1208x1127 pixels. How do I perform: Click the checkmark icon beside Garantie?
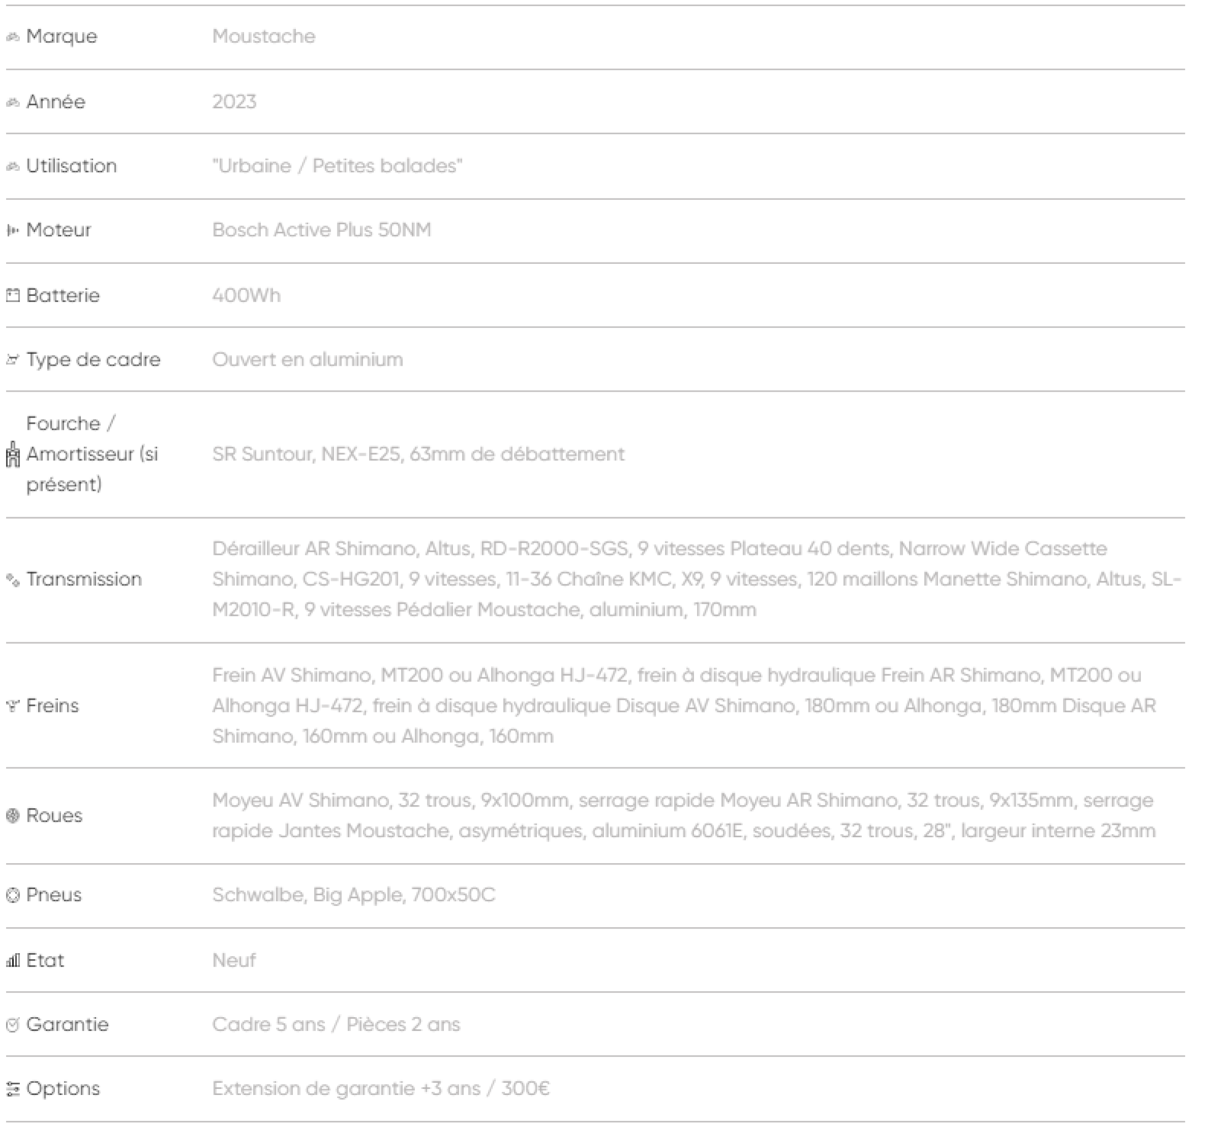coord(13,1025)
